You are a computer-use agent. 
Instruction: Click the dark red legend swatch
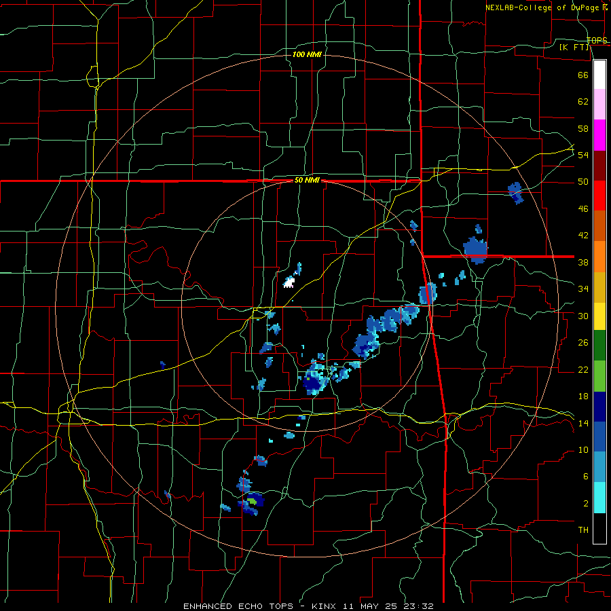click(599, 166)
